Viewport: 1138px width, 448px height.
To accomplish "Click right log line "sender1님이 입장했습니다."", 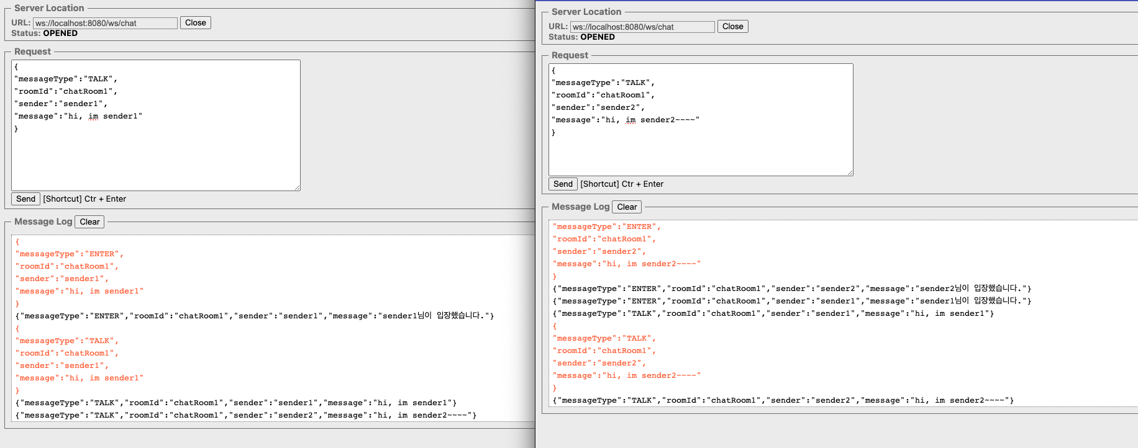I will tap(792, 301).
